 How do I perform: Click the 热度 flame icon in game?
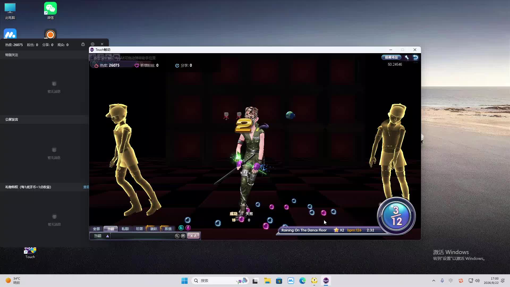point(96,65)
